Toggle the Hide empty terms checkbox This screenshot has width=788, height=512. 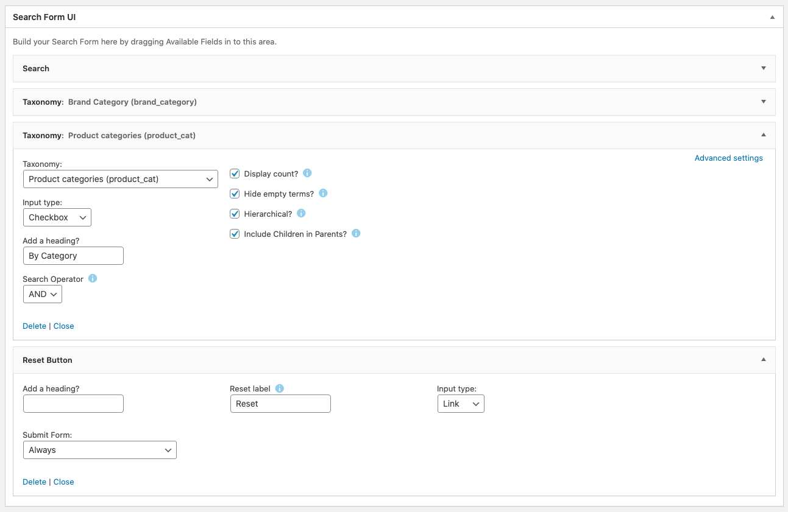point(235,194)
